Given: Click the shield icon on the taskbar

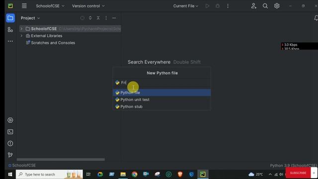Looking at the screenshot, I should point(191,175).
